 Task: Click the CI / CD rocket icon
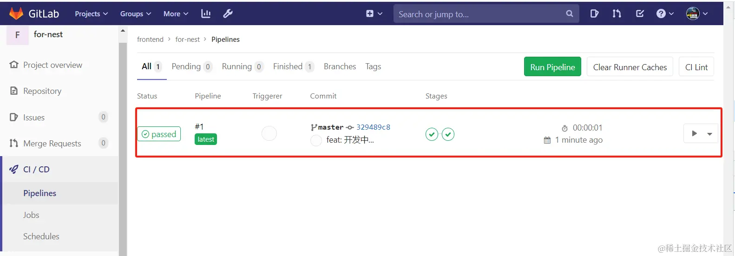tap(14, 169)
